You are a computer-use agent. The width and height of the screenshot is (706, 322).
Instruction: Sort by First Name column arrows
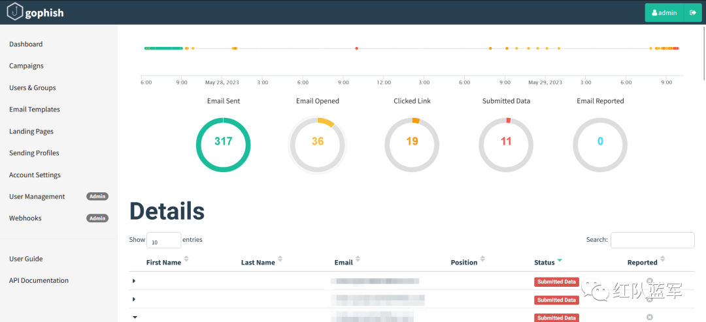click(x=186, y=259)
